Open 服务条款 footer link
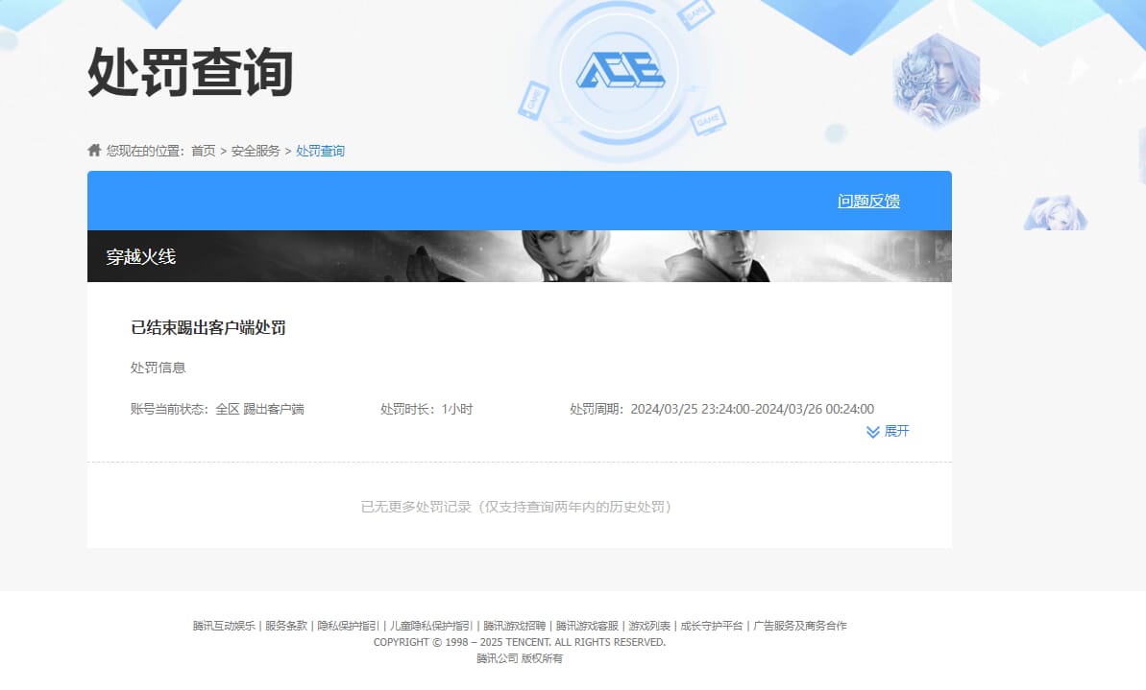This screenshot has width=1146, height=690. [285, 626]
